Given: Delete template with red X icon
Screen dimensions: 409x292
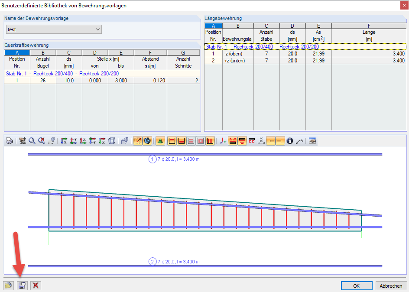Looking at the screenshot, I should click(36, 286).
